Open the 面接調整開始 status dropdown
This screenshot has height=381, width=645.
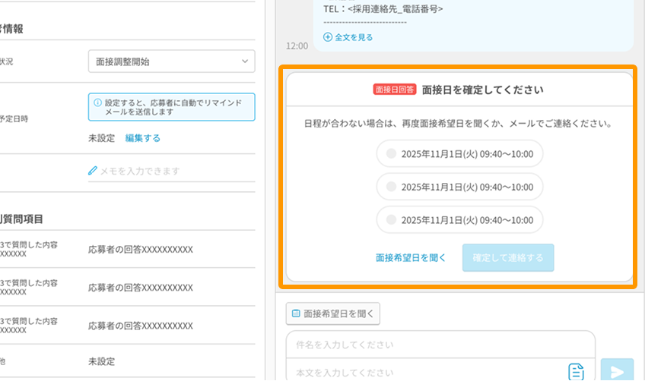point(172,61)
